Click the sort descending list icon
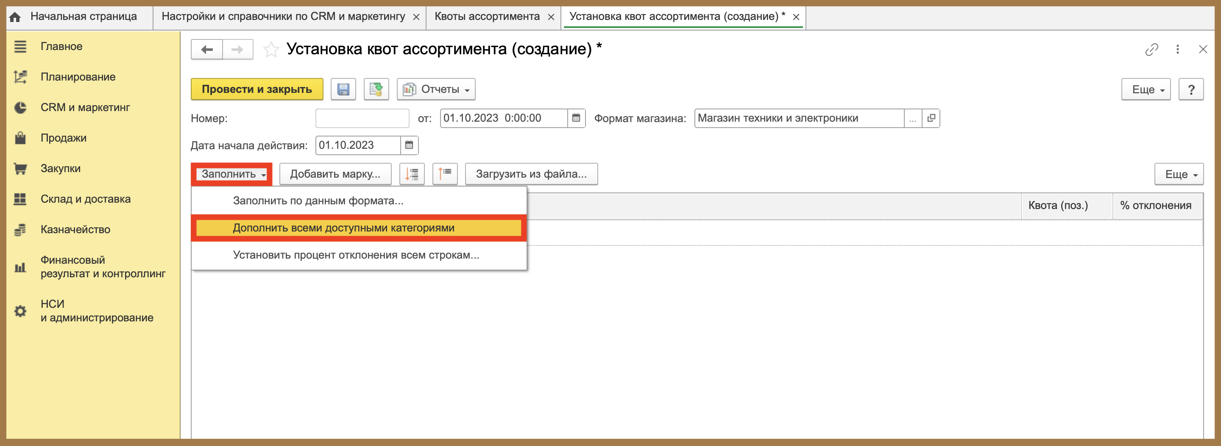This screenshot has height=446, width=1221. pos(412,174)
